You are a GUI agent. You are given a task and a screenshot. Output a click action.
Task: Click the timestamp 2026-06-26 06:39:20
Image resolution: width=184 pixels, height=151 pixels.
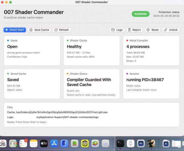166,16
